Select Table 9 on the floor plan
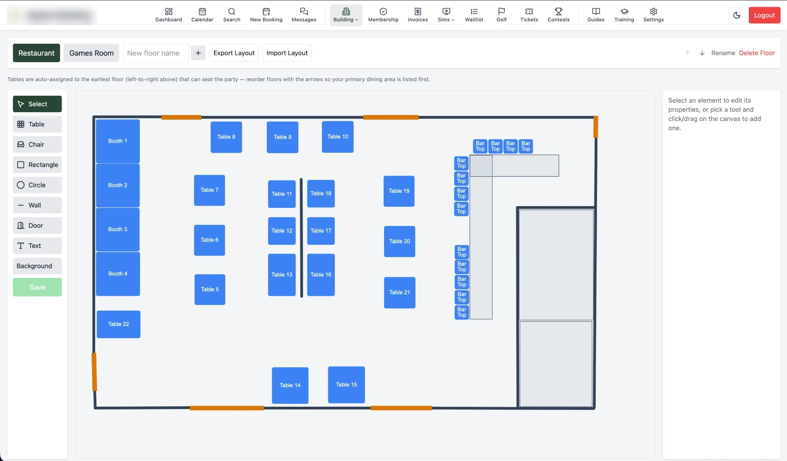This screenshot has height=461, width=787. (x=283, y=137)
